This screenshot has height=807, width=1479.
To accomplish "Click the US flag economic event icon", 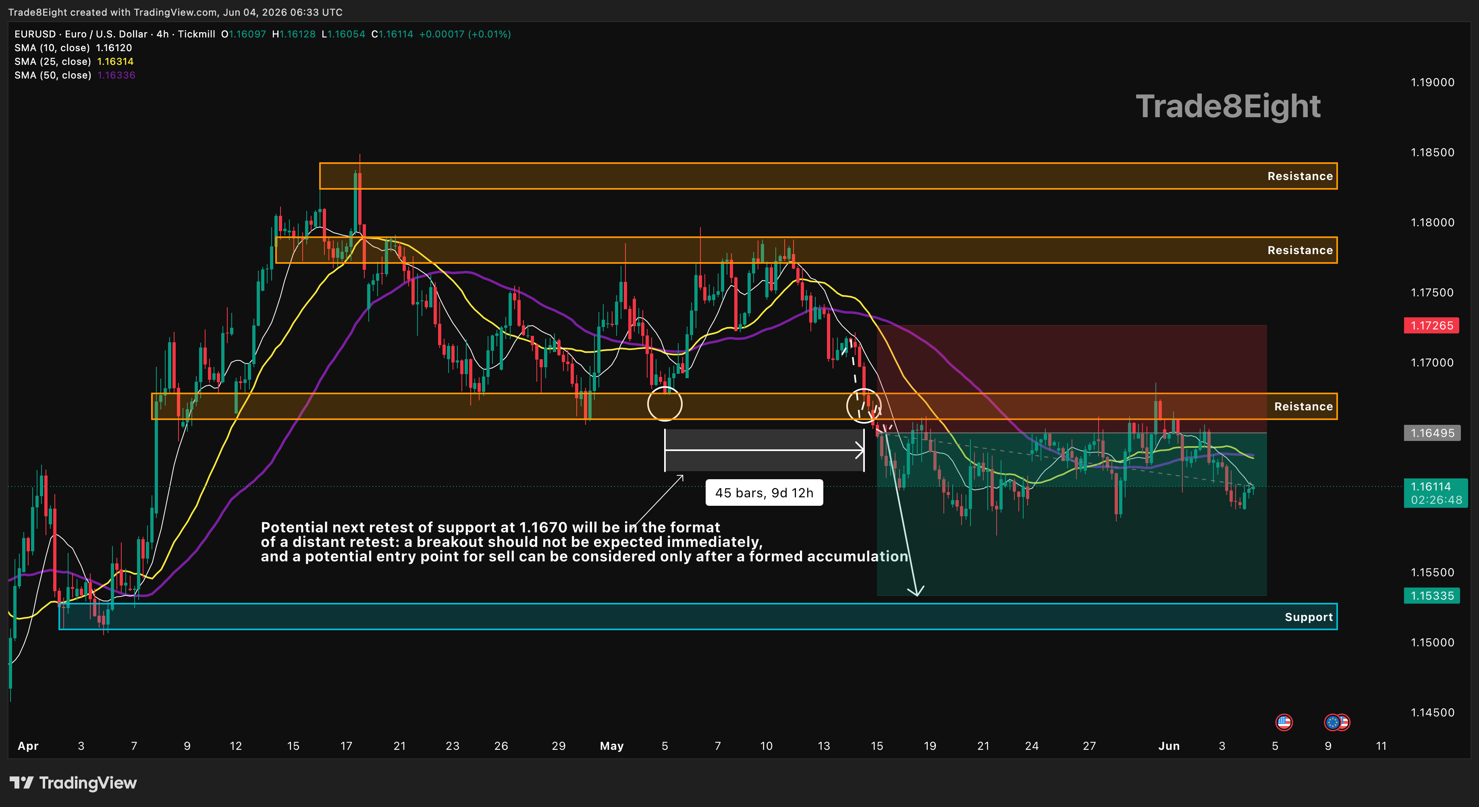I will tap(1284, 722).
